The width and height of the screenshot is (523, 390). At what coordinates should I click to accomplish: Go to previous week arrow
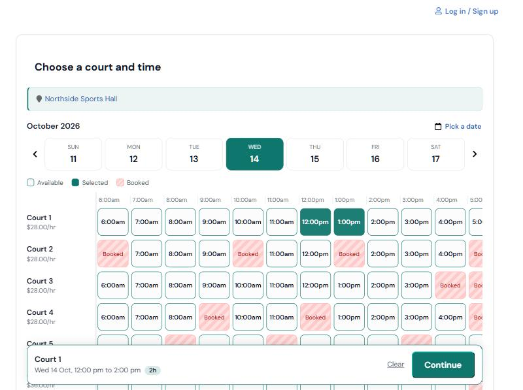(x=35, y=154)
